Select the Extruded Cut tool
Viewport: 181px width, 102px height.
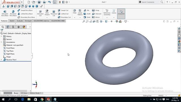tap(40, 13)
